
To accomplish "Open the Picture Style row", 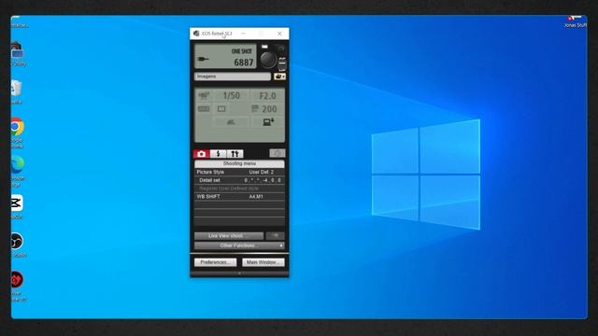I will pos(239,172).
